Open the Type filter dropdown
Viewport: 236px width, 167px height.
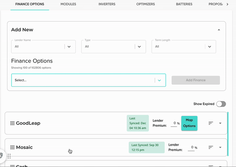pyautogui.click(x=139, y=47)
